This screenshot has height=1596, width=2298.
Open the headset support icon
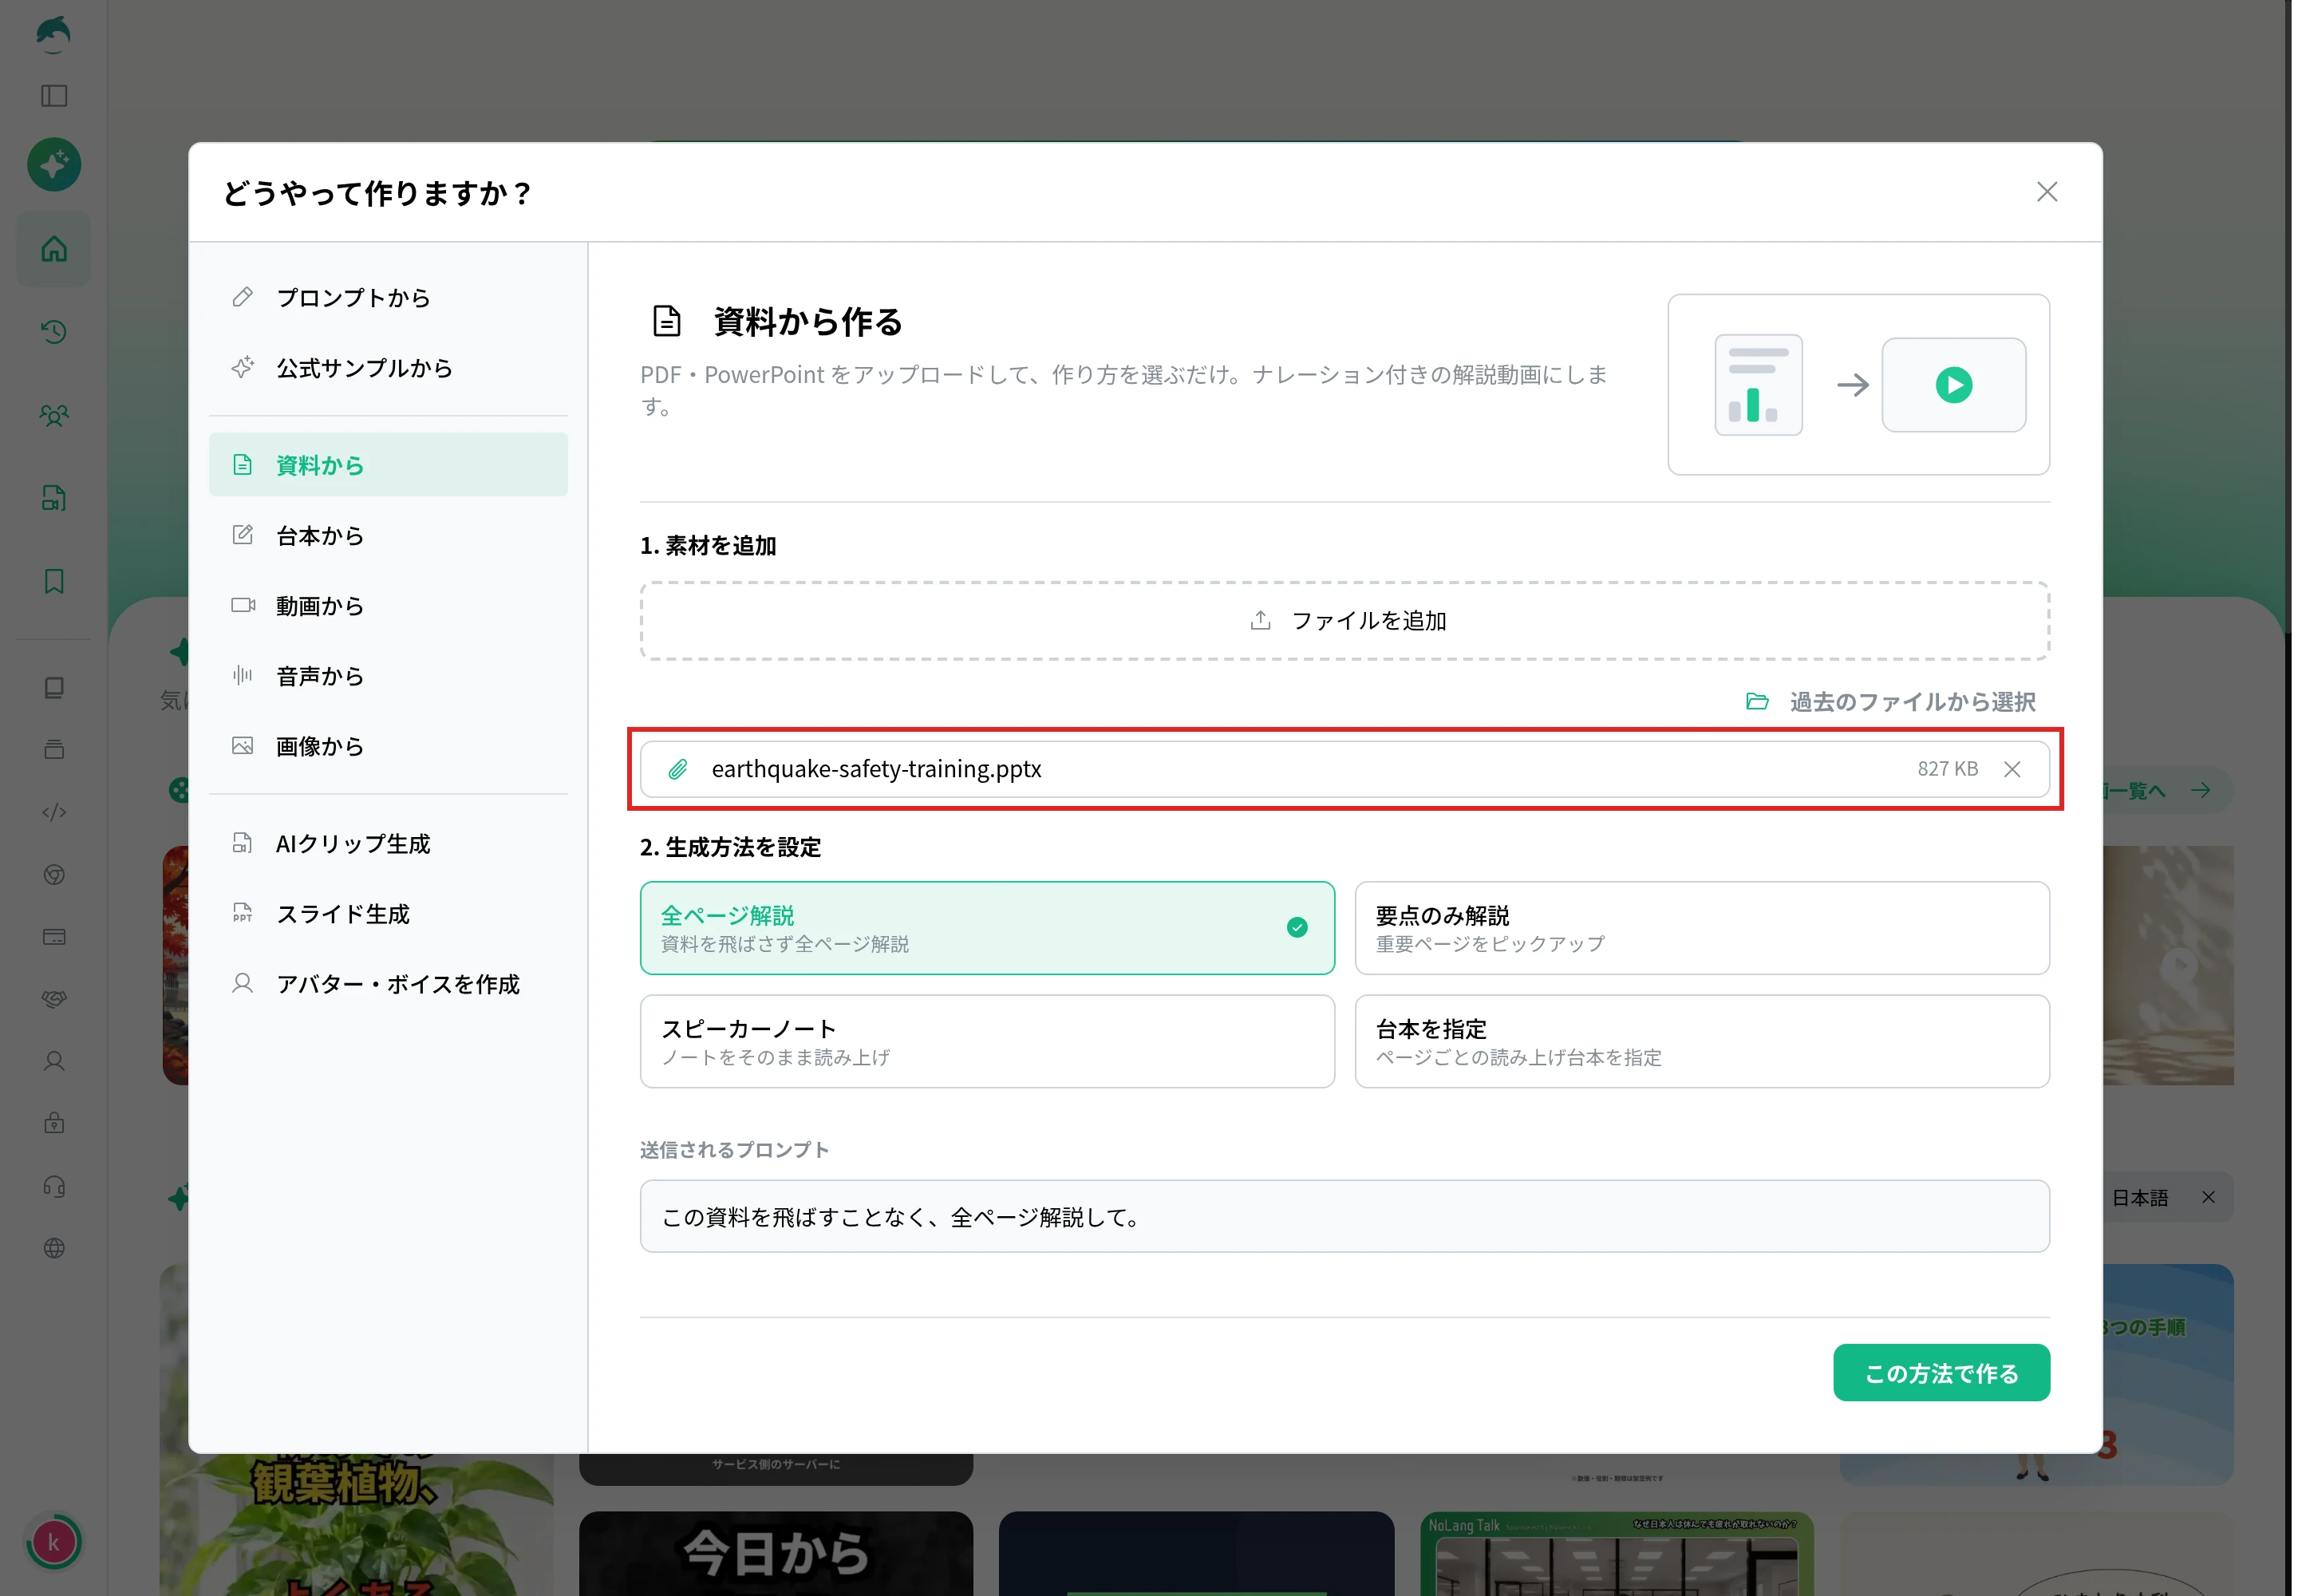54,1186
